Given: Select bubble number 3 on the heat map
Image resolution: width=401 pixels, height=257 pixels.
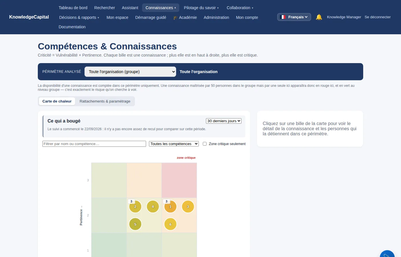Looking at the screenshot, I should point(188,207).
